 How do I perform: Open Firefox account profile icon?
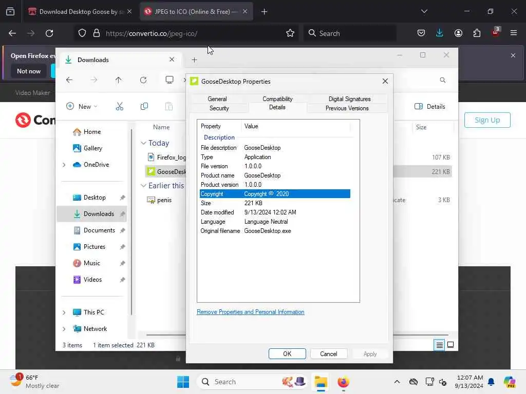[x=458, y=33]
